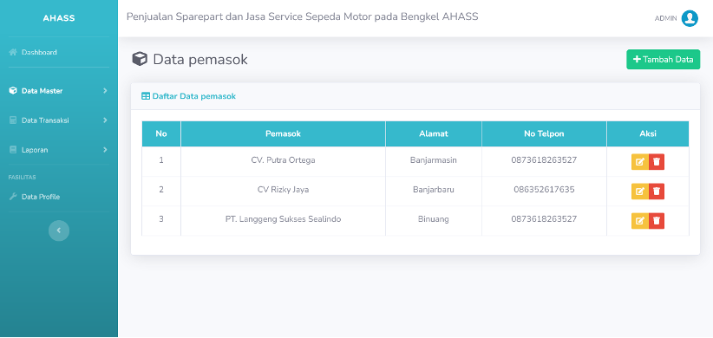
Task: Edit the PT. Langgeng Sukses Sealindo row
Action: (x=640, y=221)
